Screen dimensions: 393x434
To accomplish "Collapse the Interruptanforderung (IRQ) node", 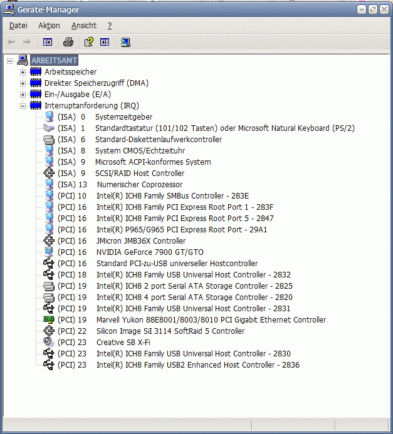I will pos(23,106).
